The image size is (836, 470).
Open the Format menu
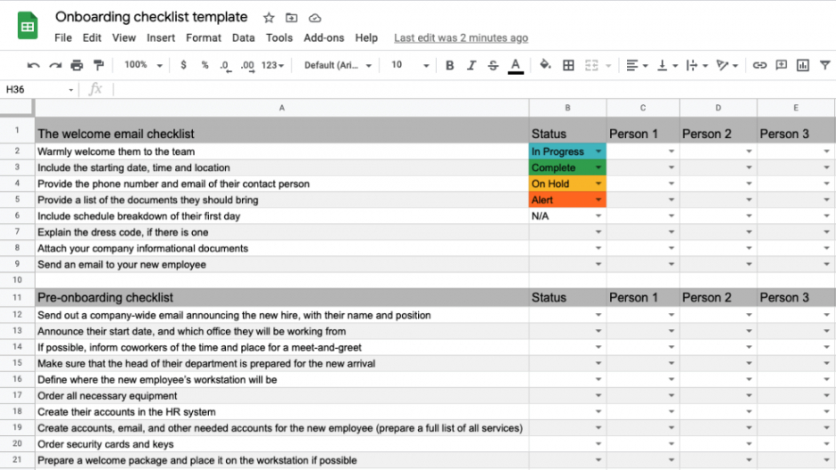tap(203, 37)
